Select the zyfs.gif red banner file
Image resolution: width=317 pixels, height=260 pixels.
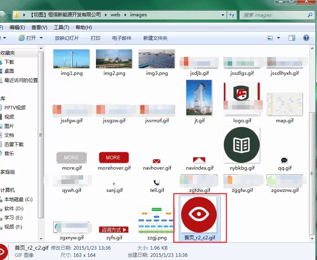[x=114, y=230]
